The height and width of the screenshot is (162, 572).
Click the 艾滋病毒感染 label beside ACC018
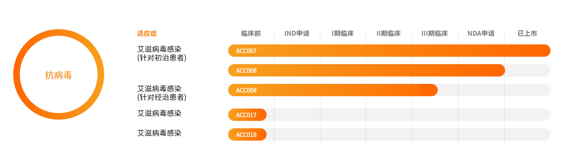pos(160,133)
